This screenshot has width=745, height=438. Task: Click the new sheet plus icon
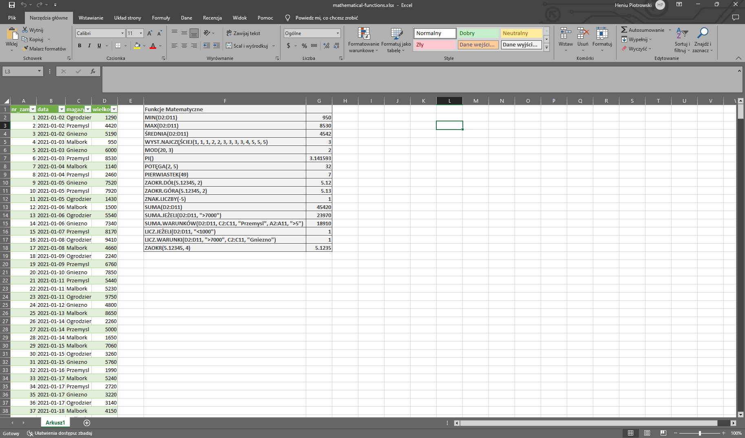click(x=87, y=423)
